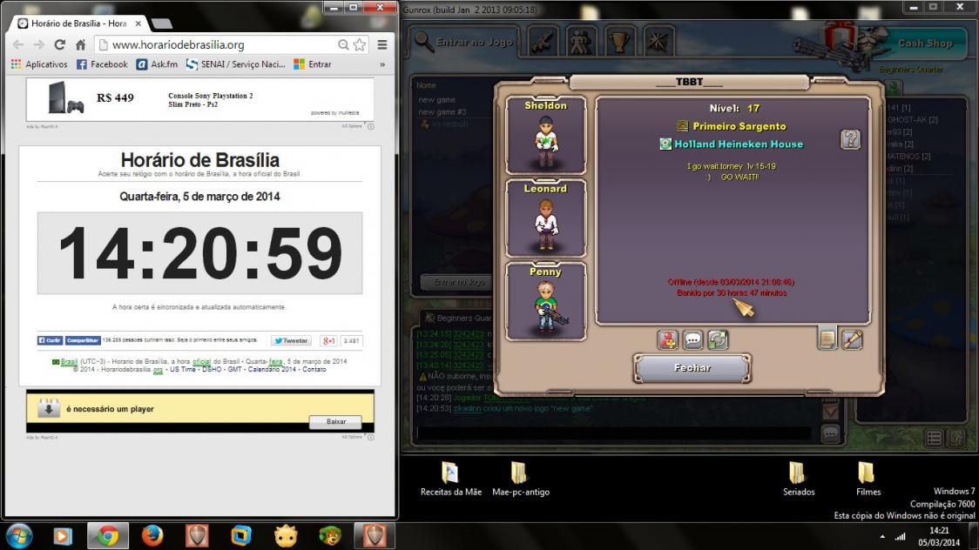Click the question mark help icon
The width and height of the screenshot is (979, 550).
[x=851, y=139]
